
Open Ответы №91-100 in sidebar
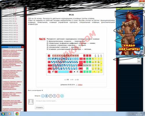click(10, 23)
